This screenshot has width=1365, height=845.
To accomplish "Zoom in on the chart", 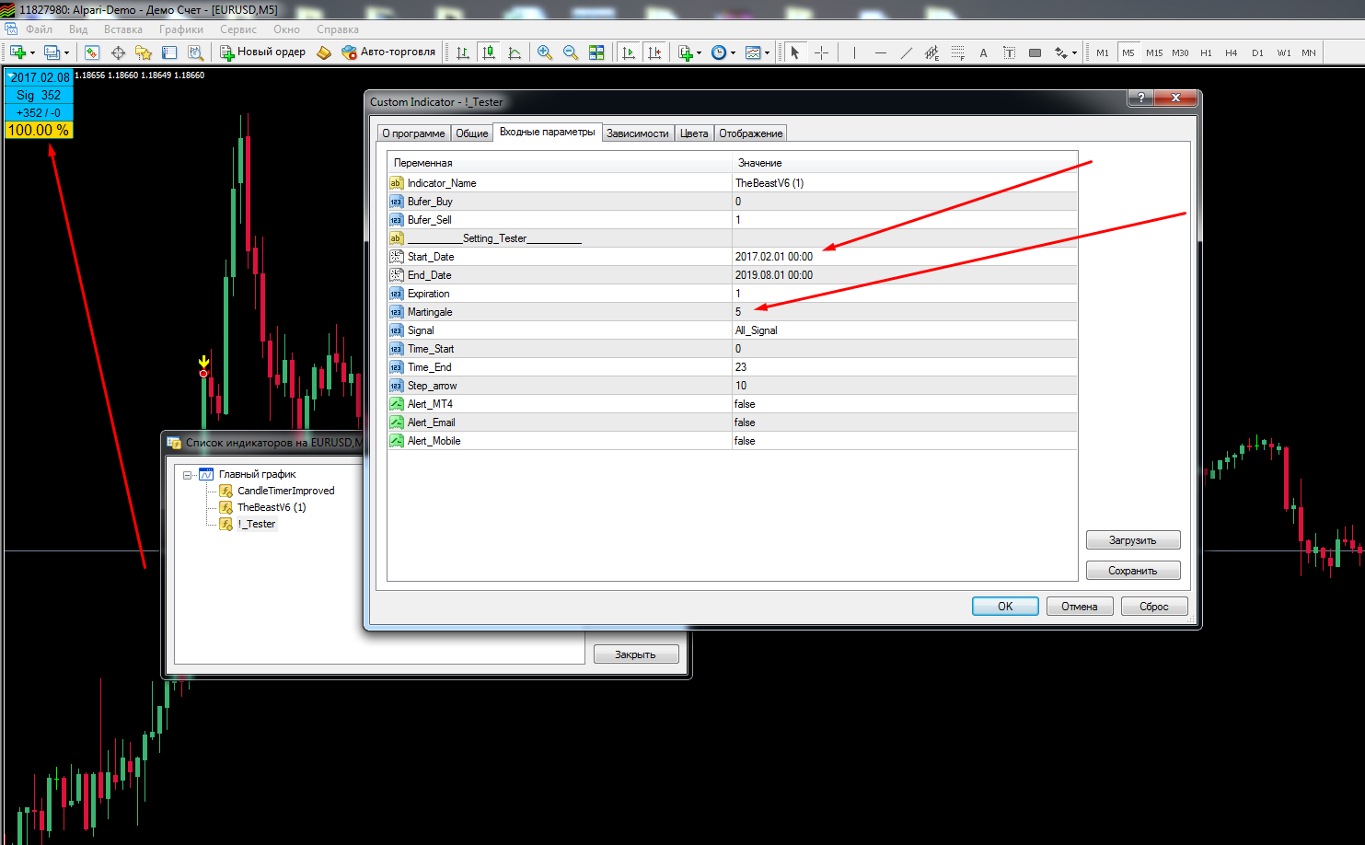I will (545, 52).
